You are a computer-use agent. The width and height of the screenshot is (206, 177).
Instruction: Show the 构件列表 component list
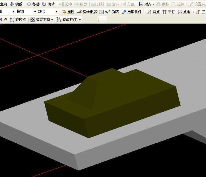click(x=109, y=12)
